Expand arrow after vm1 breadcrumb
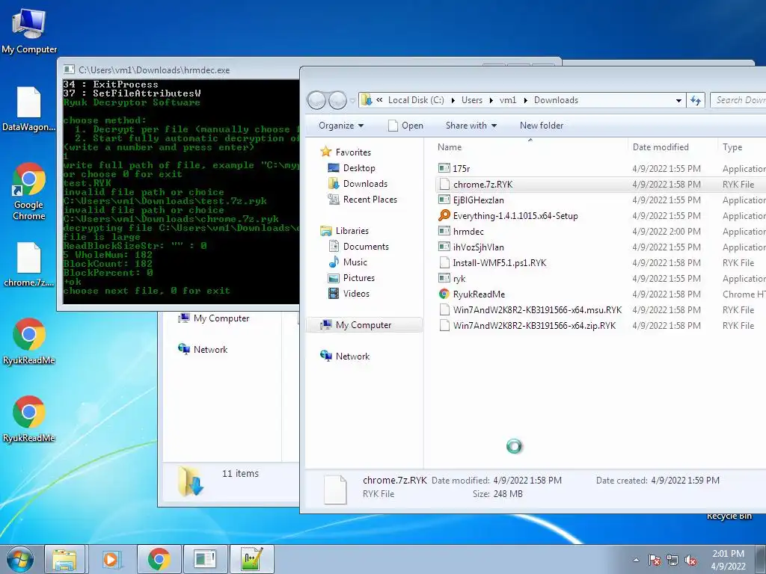This screenshot has height=574, width=766. click(526, 100)
